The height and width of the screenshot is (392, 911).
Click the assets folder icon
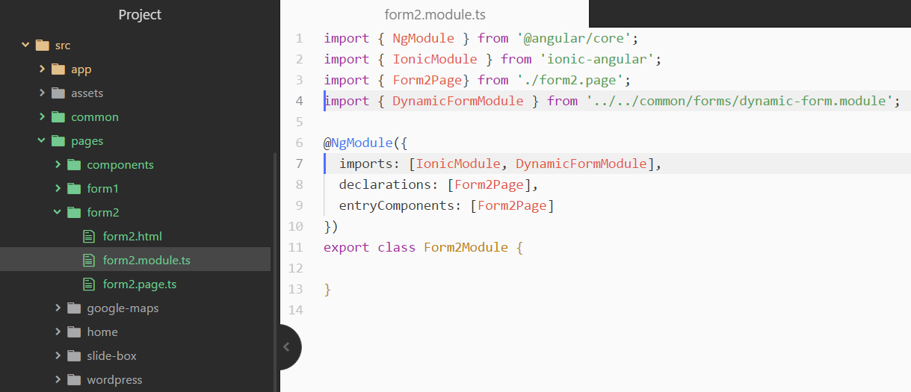click(x=58, y=93)
